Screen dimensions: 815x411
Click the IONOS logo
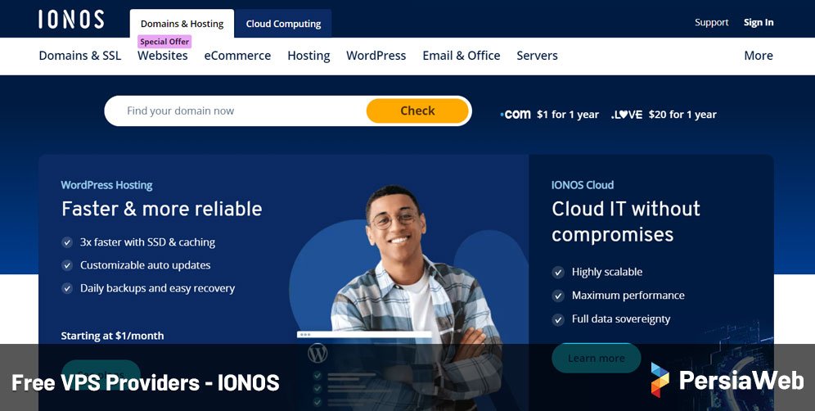(71, 20)
